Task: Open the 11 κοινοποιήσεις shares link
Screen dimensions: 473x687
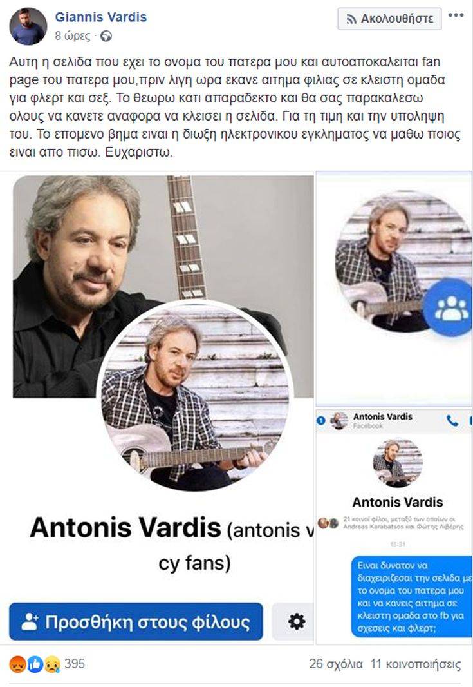Action: click(416, 664)
